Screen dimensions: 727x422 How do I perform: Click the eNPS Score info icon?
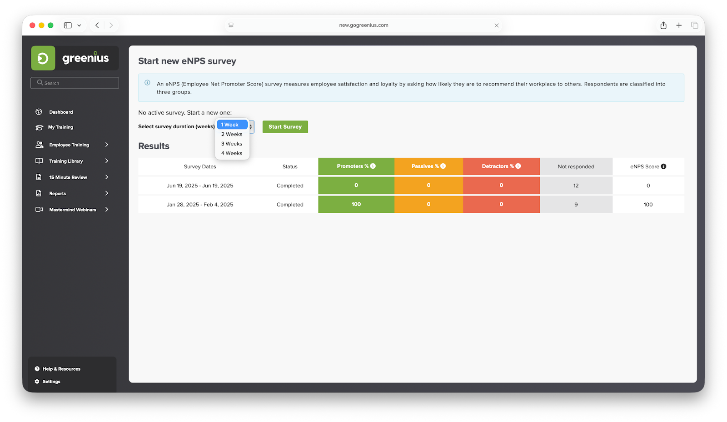[x=663, y=166]
